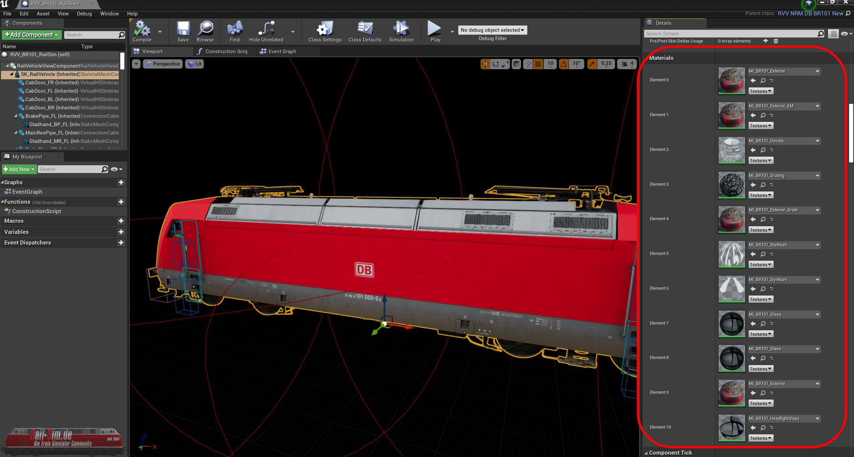Toggle world/local coordinate system icon

coord(516,64)
